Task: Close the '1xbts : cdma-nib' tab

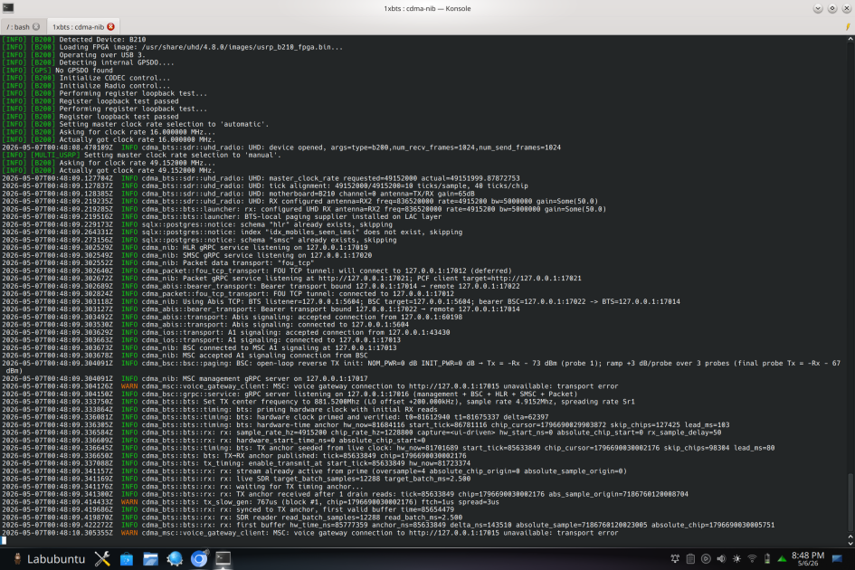Action: pos(110,27)
